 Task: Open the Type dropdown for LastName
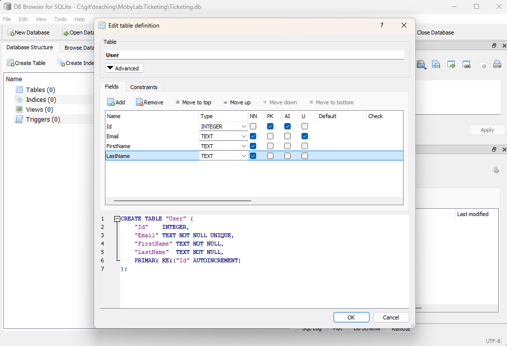(x=243, y=156)
